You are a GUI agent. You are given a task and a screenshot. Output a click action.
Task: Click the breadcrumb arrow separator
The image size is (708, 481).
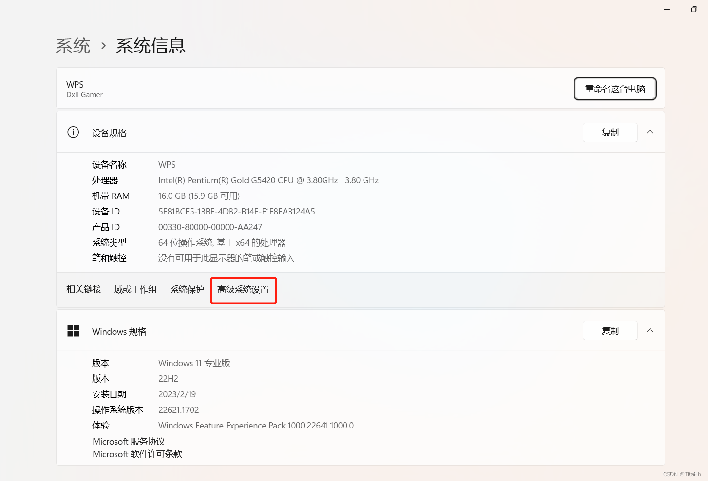pos(103,46)
